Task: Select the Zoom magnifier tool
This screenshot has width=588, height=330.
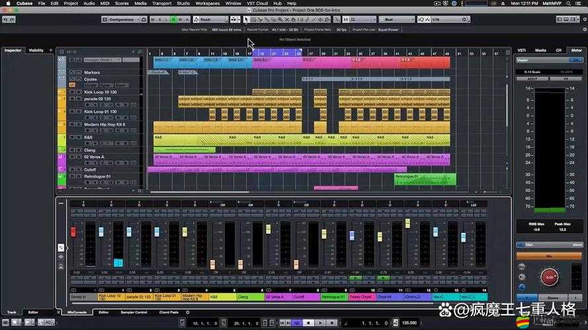Action: click(280, 19)
